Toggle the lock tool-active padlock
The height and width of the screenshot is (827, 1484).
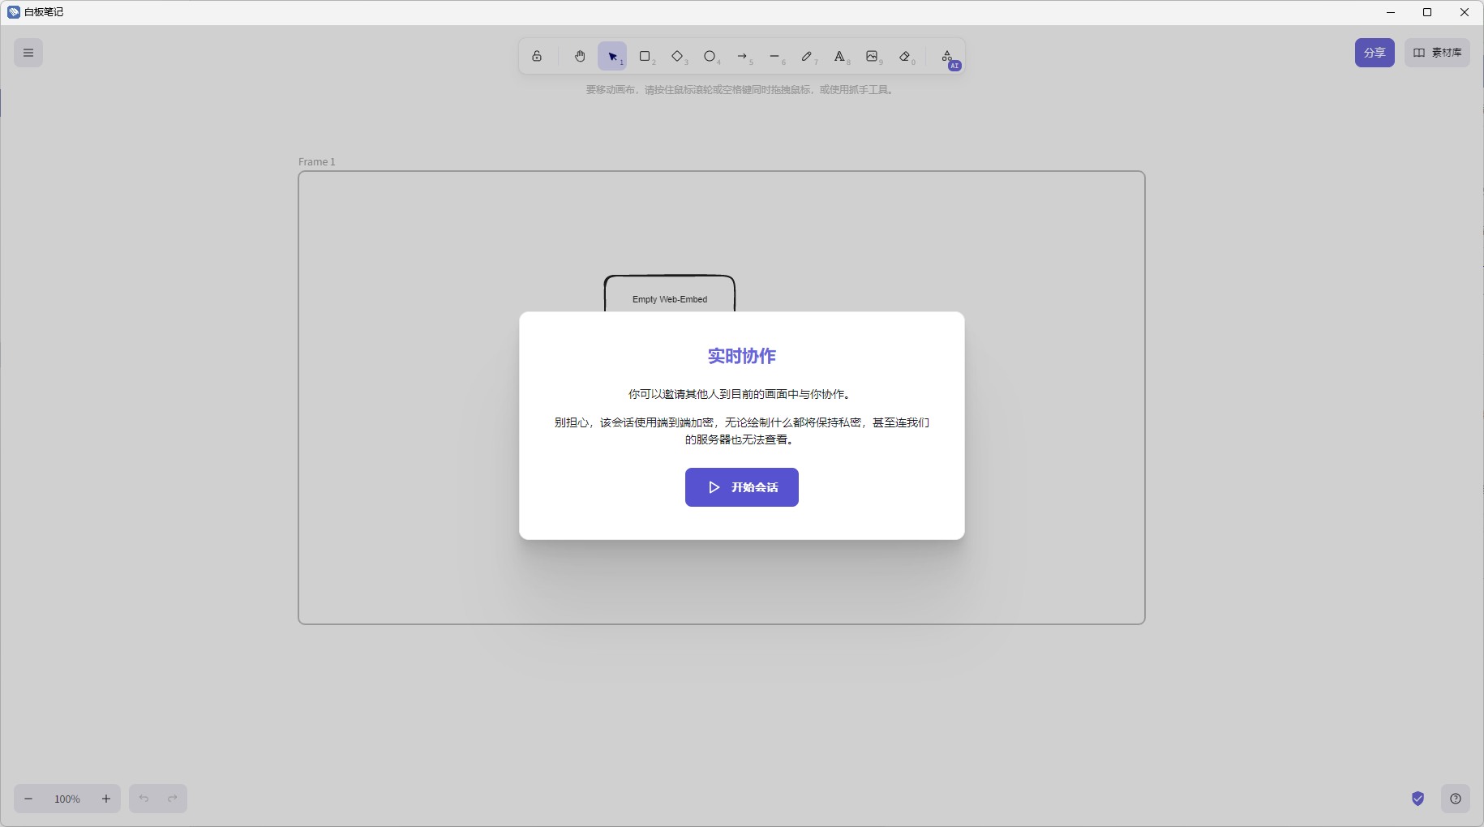(537, 56)
